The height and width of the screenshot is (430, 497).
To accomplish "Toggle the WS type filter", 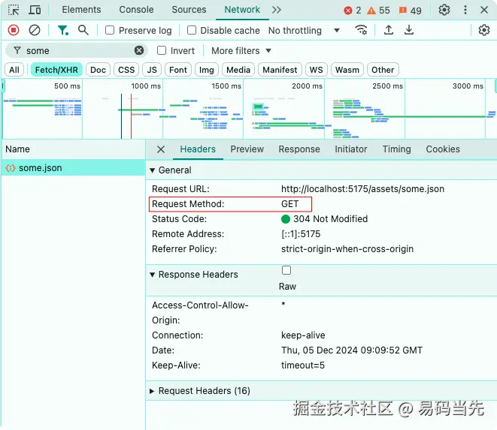I will (x=316, y=70).
